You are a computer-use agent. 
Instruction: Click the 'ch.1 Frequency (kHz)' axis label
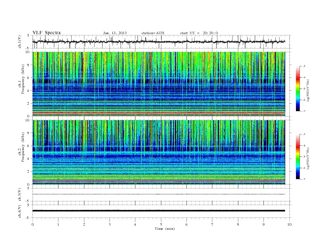[21, 79]
